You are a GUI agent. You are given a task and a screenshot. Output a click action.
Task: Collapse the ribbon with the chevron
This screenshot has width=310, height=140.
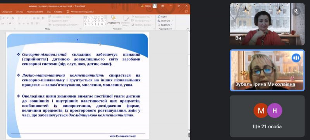pos(188,29)
